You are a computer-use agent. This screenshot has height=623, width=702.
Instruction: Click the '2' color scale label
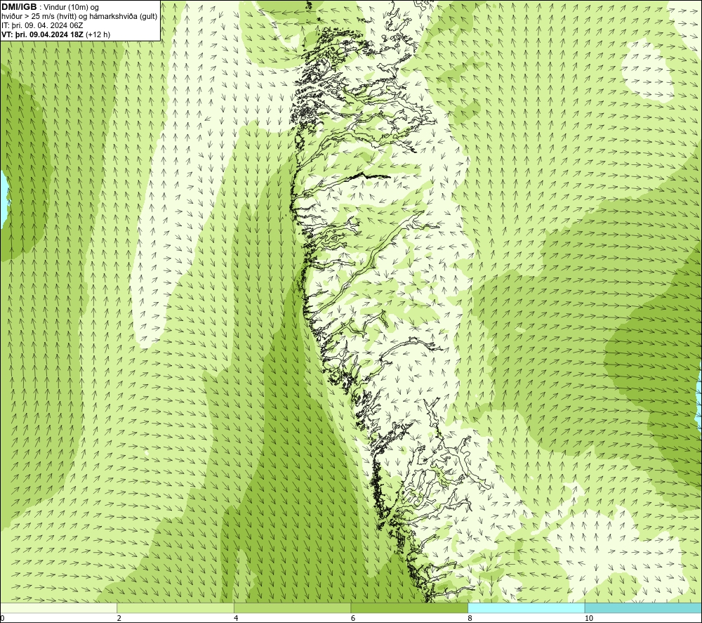pos(119,618)
